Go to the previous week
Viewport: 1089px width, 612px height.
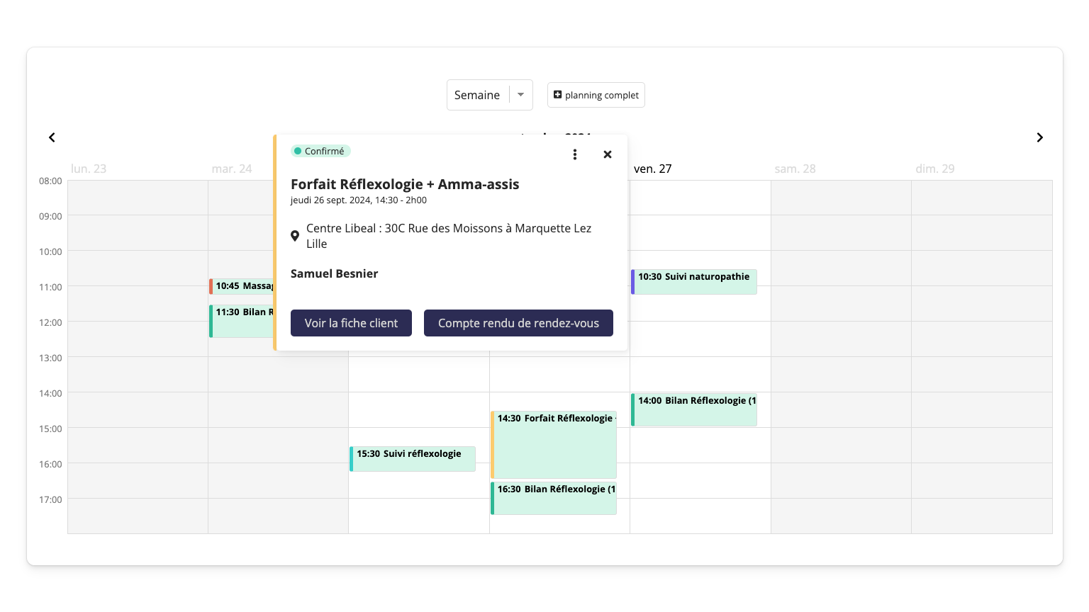(52, 137)
